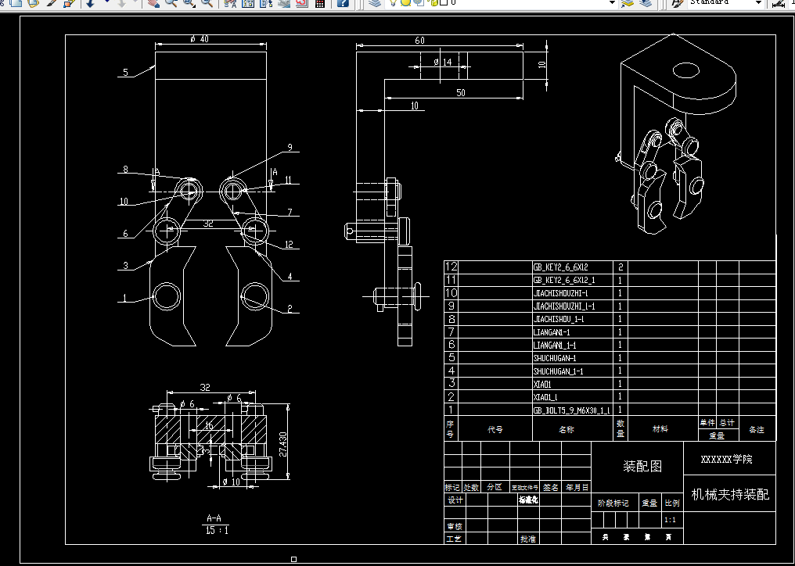The height and width of the screenshot is (566, 795).
Task: Toggle layer 0 on/off light bulb
Action: 394,2
